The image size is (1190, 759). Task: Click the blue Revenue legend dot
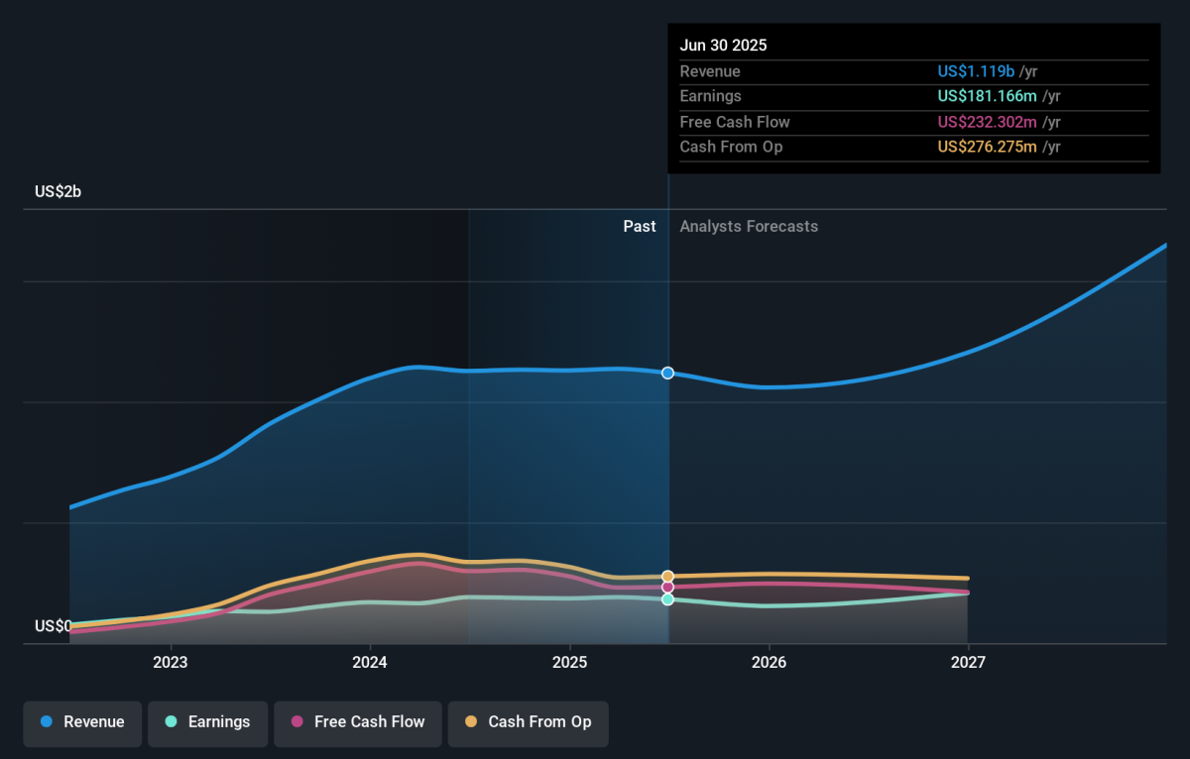tap(47, 721)
